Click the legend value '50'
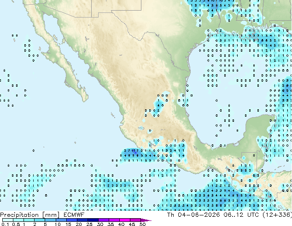This screenshot has width=292, height=226. (142, 224)
